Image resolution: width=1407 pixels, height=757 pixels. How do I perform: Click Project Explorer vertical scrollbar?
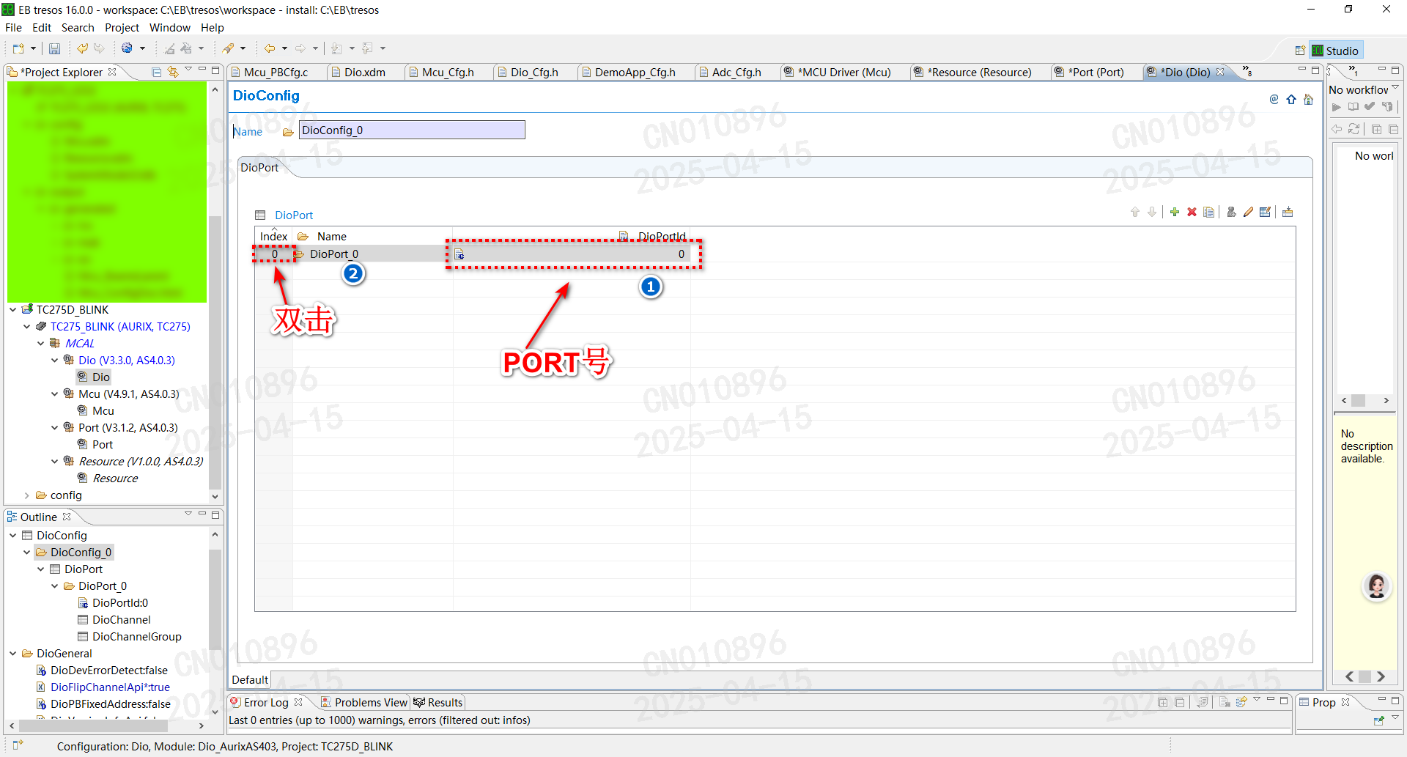click(x=215, y=352)
